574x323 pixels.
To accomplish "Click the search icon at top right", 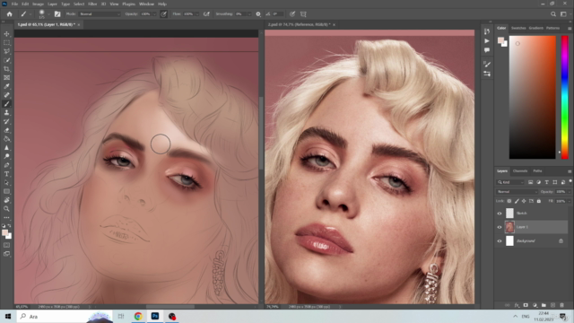I will tap(553, 14).
